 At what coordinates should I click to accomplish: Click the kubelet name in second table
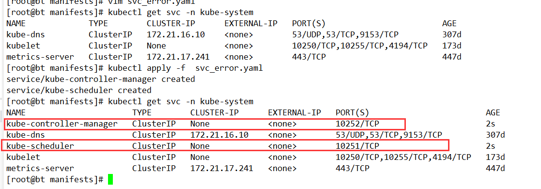click(x=23, y=157)
